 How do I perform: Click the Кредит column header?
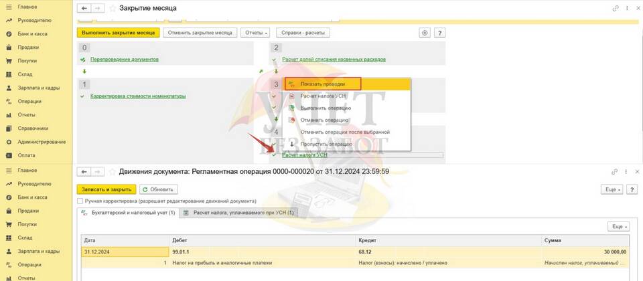click(448, 240)
